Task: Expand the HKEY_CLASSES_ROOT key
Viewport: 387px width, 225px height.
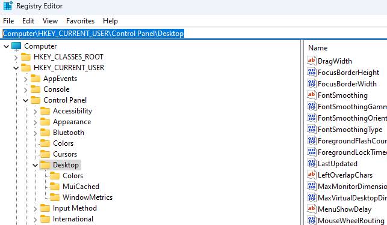Action: (16, 58)
